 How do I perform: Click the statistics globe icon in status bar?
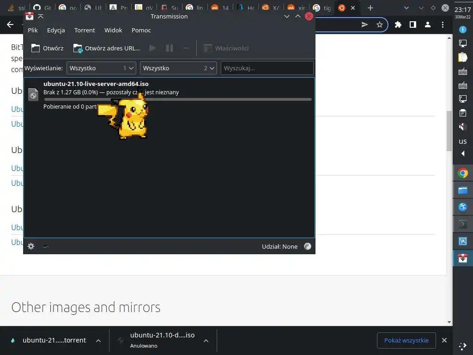coord(307,246)
